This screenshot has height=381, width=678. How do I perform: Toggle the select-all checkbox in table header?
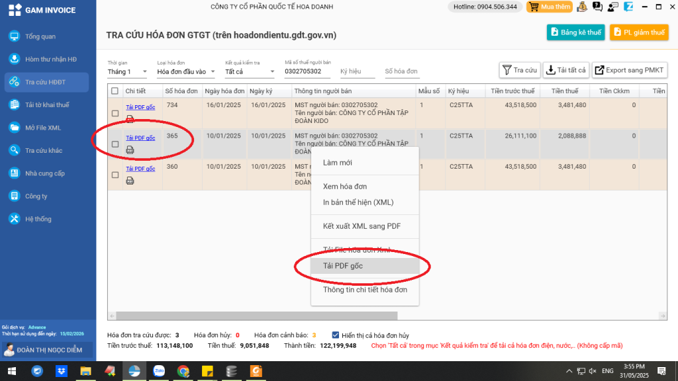[115, 91]
